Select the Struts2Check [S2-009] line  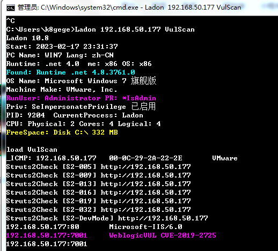98,175
